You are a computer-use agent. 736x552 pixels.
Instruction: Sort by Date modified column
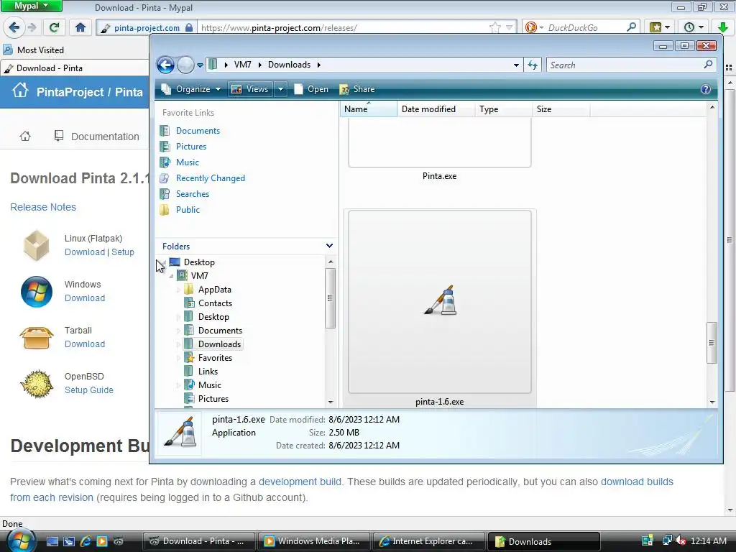[436, 109]
